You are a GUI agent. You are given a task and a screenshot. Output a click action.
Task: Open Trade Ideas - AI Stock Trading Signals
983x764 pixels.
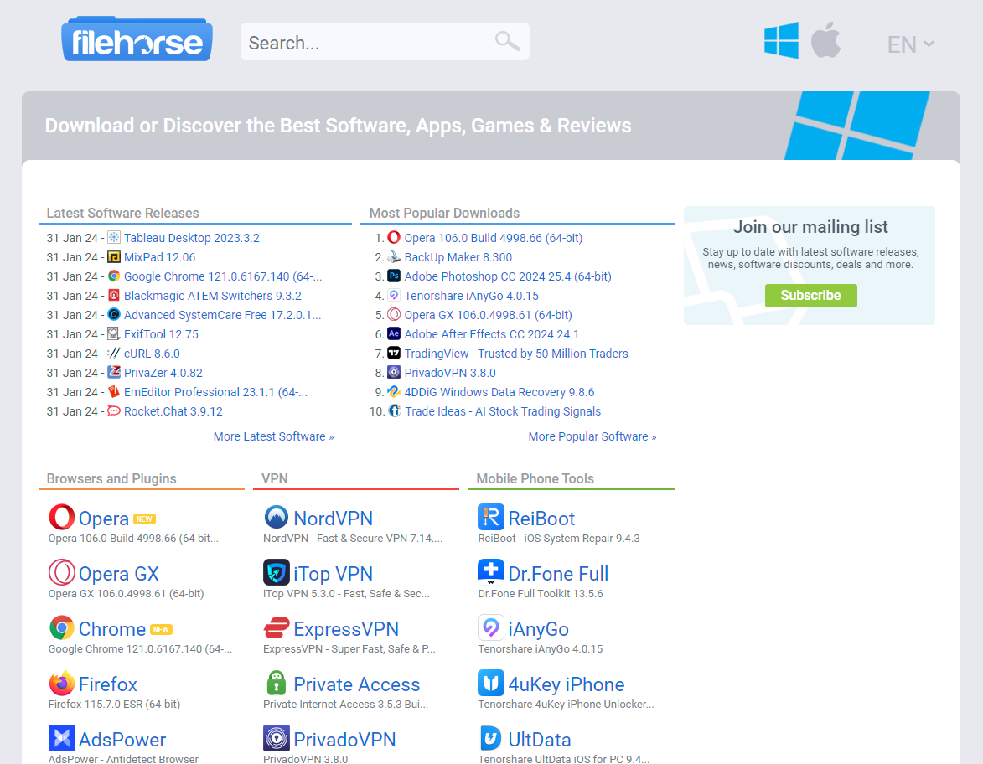point(503,411)
